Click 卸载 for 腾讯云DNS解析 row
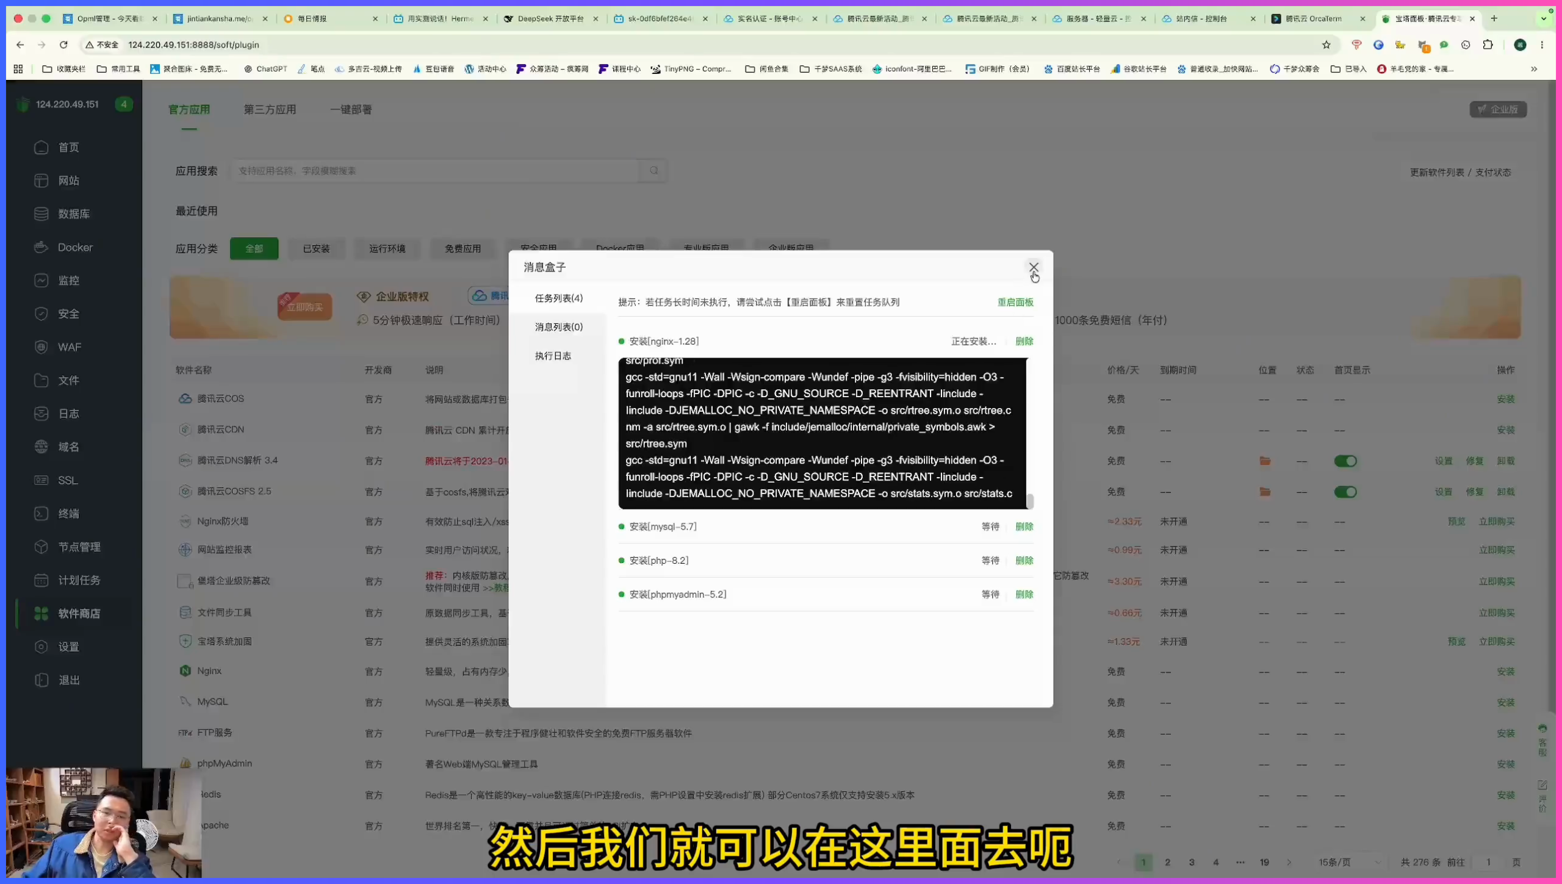This screenshot has width=1562, height=884. (1505, 461)
